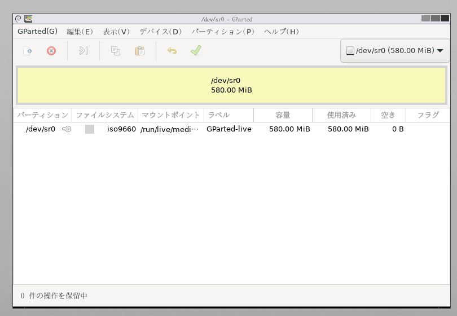
Task: Click the New partition toolbar icon
Action: coord(27,51)
